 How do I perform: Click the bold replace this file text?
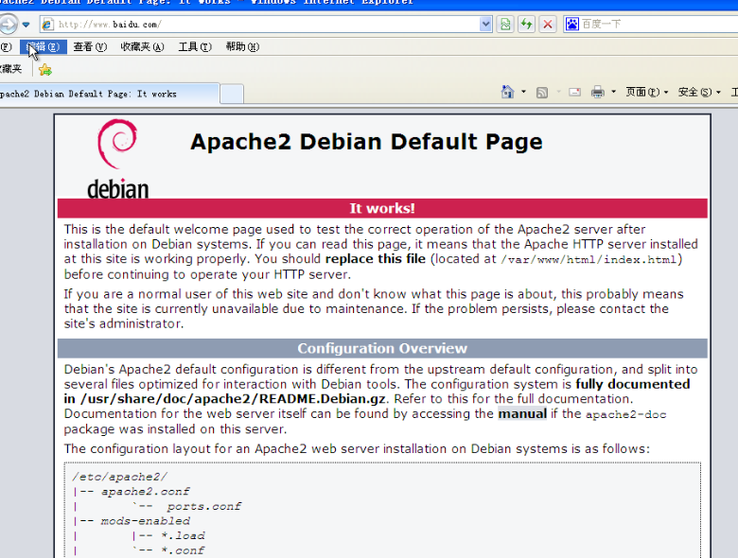375,259
